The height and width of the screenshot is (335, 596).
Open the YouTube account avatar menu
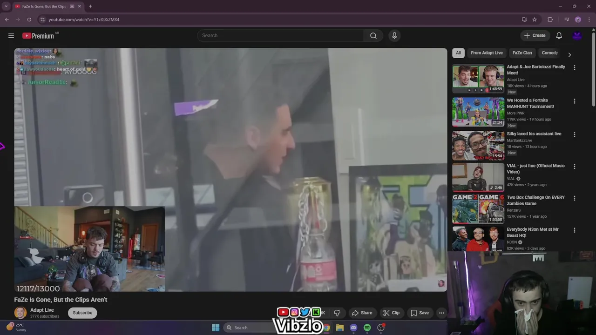[x=577, y=35]
